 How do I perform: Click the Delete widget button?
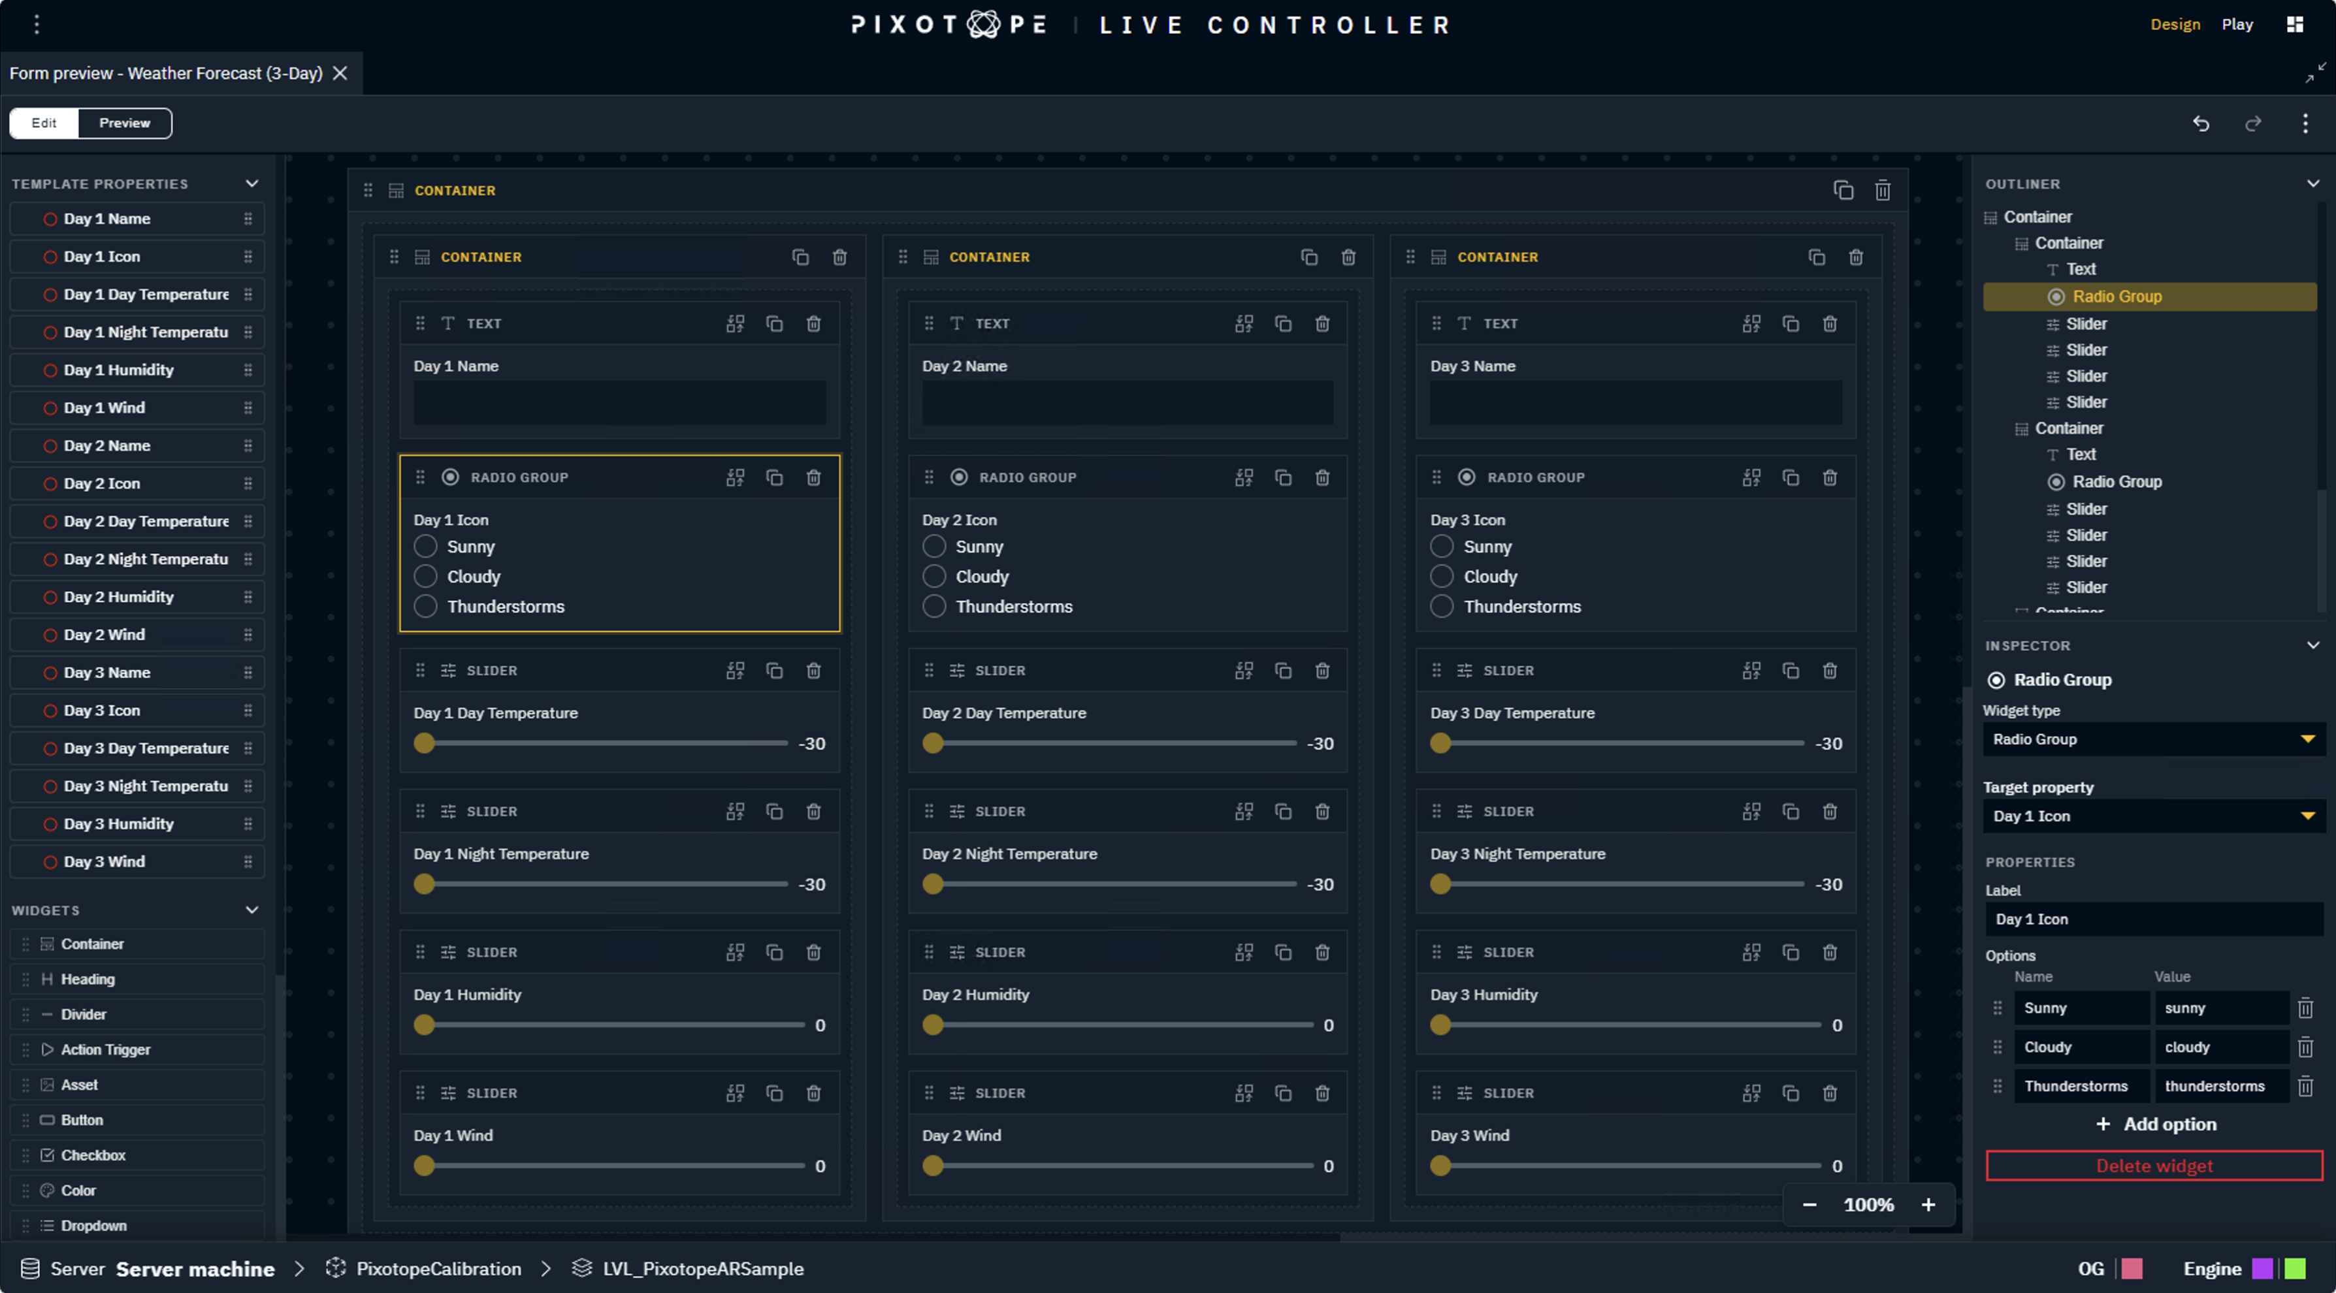click(x=2154, y=1166)
